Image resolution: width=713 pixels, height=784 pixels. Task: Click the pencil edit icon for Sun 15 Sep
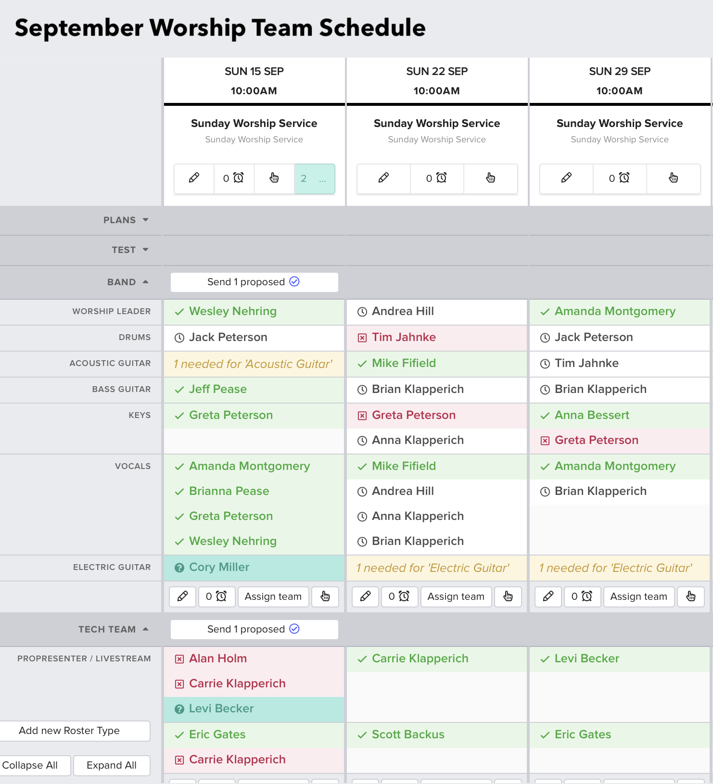click(194, 178)
